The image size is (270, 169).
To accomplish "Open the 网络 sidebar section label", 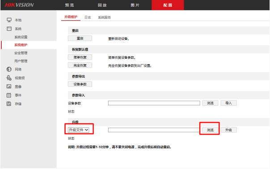I will [18, 69].
